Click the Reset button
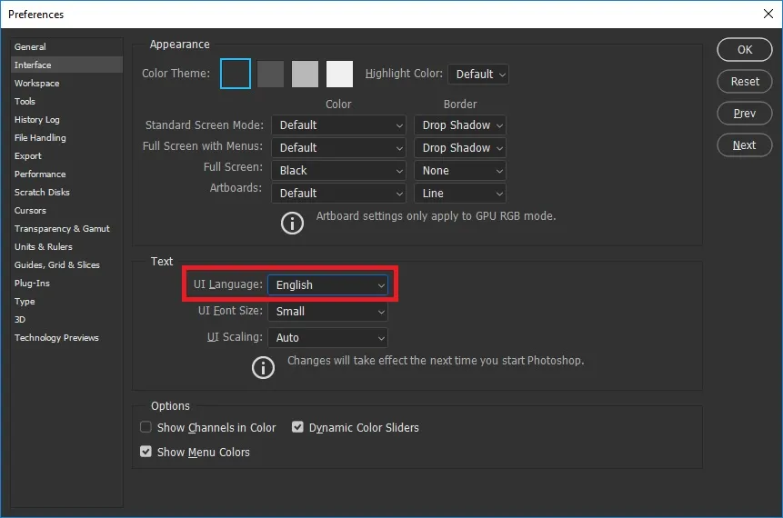 click(745, 82)
